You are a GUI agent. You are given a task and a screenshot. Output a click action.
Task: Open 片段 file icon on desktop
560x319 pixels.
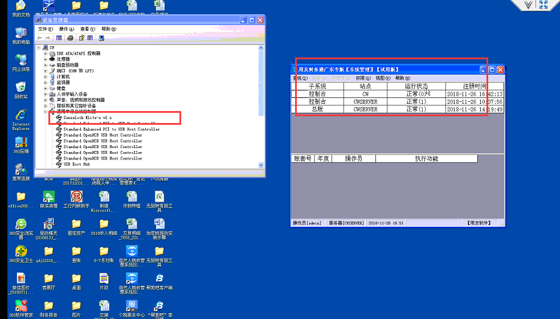tap(104, 281)
